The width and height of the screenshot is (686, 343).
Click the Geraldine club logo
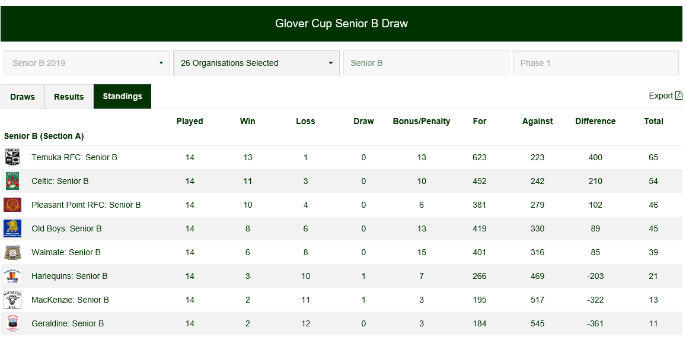coord(12,323)
